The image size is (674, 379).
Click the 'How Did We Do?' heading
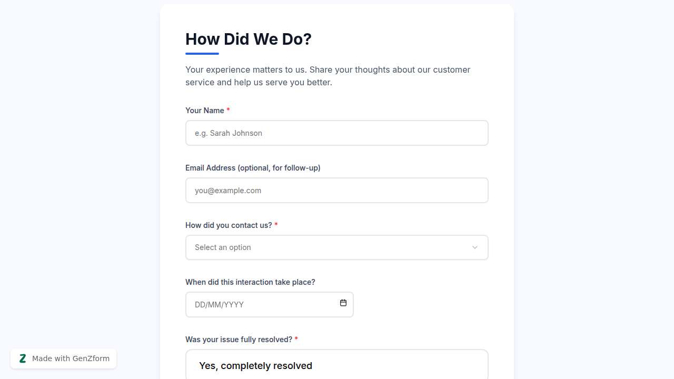click(248, 39)
